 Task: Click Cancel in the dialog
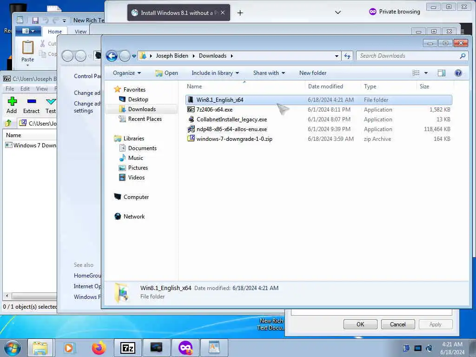point(398,324)
